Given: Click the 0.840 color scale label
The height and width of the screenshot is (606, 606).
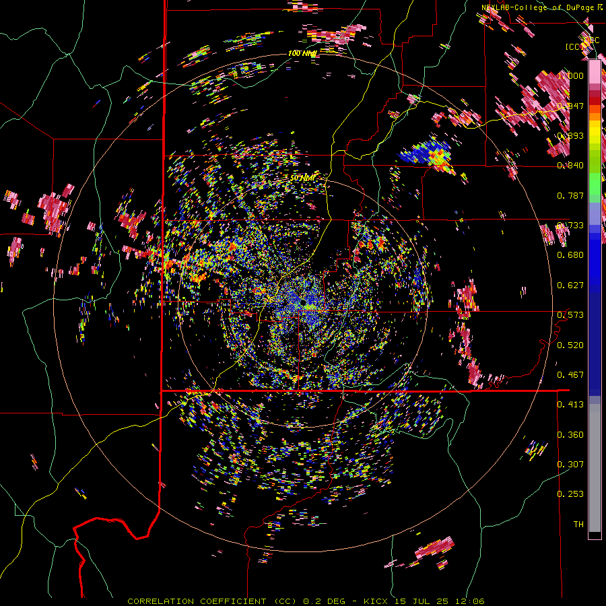Looking at the screenshot, I should point(570,166).
